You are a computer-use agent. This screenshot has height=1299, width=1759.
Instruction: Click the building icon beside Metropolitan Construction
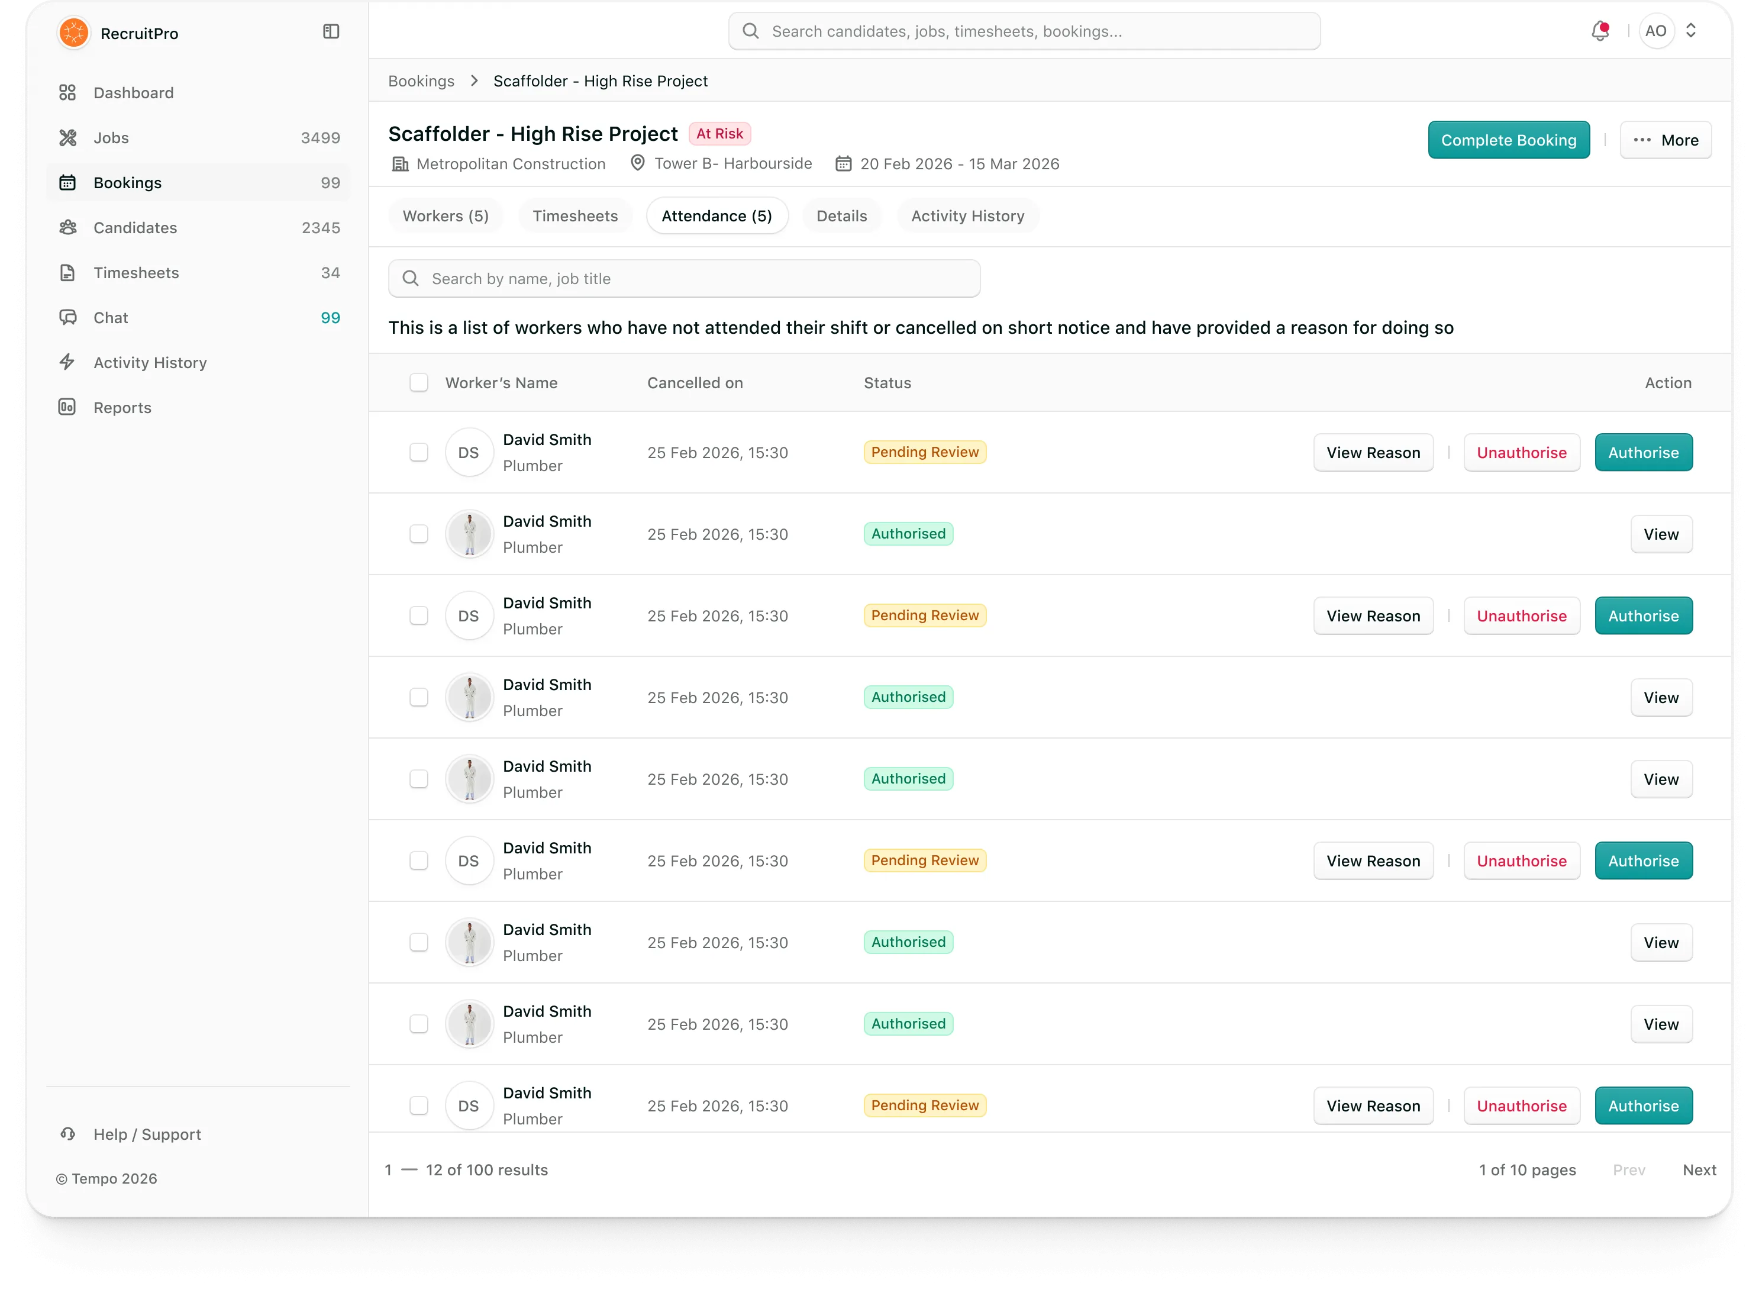click(x=400, y=163)
